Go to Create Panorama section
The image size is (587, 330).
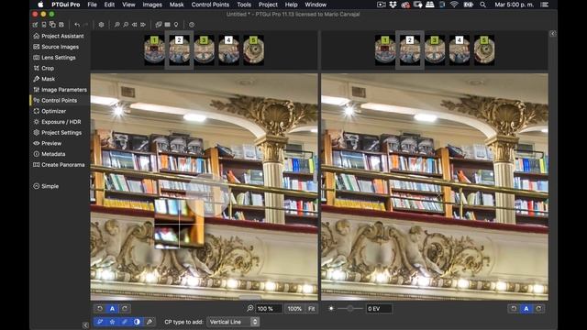pyautogui.click(x=59, y=165)
